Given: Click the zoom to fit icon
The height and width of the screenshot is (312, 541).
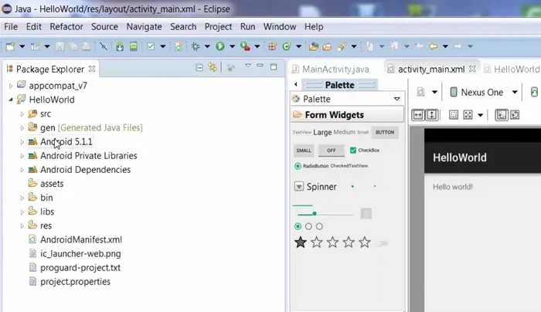Looking at the screenshot, I should [468, 115].
